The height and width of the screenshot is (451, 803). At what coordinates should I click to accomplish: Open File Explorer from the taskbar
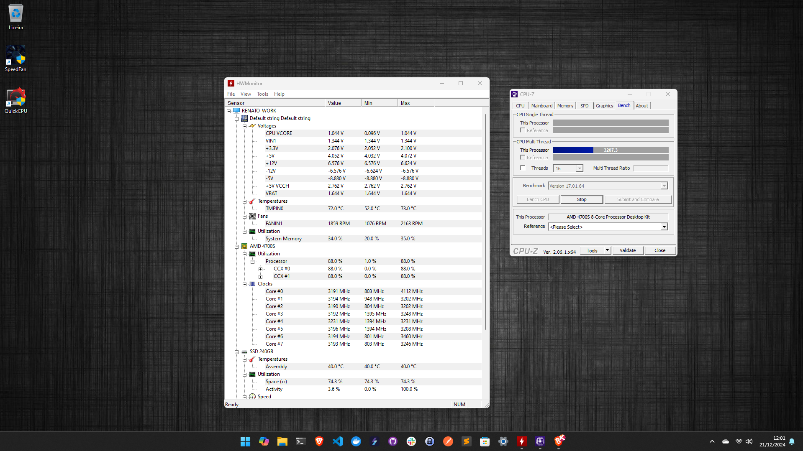(x=282, y=441)
